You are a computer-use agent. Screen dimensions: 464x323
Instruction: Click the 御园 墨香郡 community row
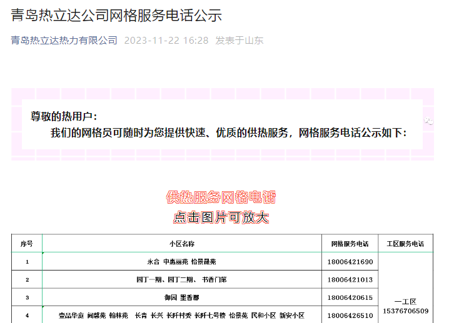pyautogui.click(x=181, y=298)
